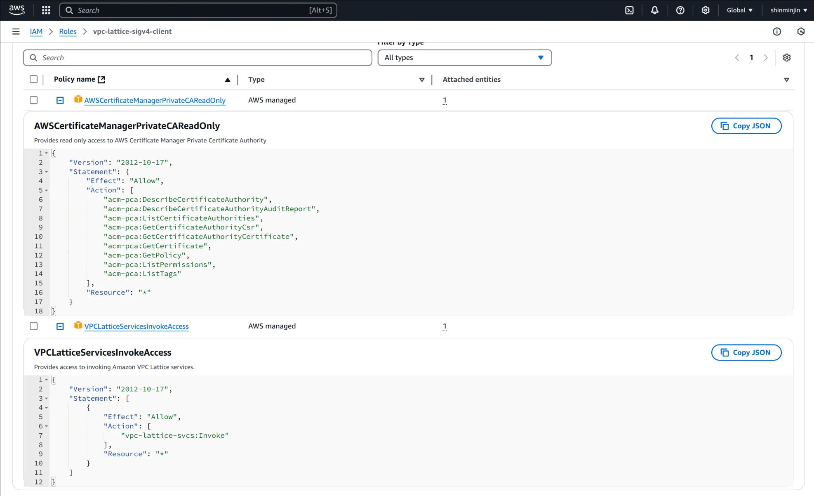Click the magnifier icon in policy search
The image size is (814, 496).
click(33, 58)
